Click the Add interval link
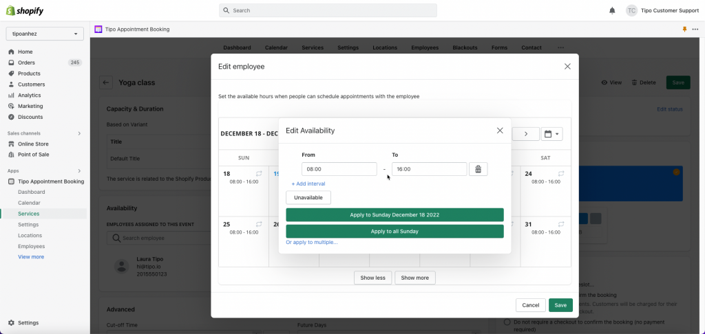Image resolution: width=705 pixels, height=334 pixels. click(308, 183)
